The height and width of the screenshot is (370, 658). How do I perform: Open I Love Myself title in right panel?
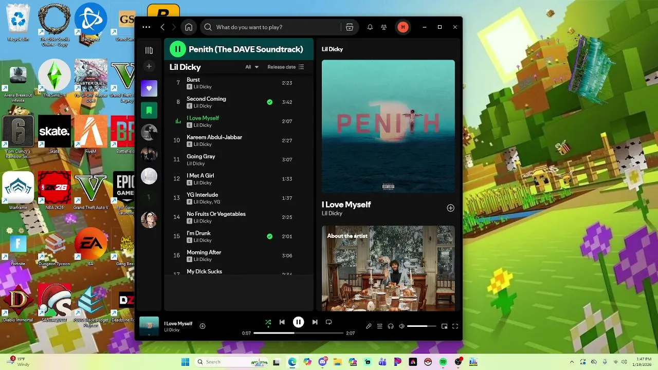pos(346,205)
